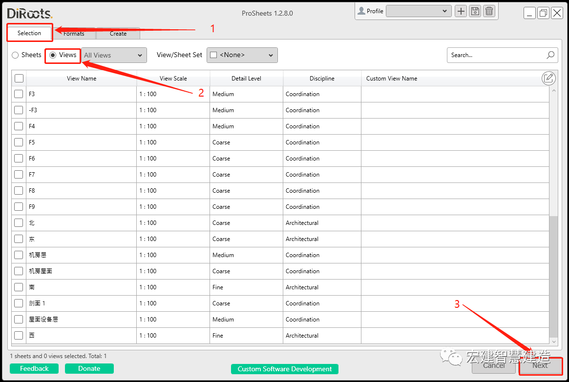Sort by View Scale column header

pos(173,78)
